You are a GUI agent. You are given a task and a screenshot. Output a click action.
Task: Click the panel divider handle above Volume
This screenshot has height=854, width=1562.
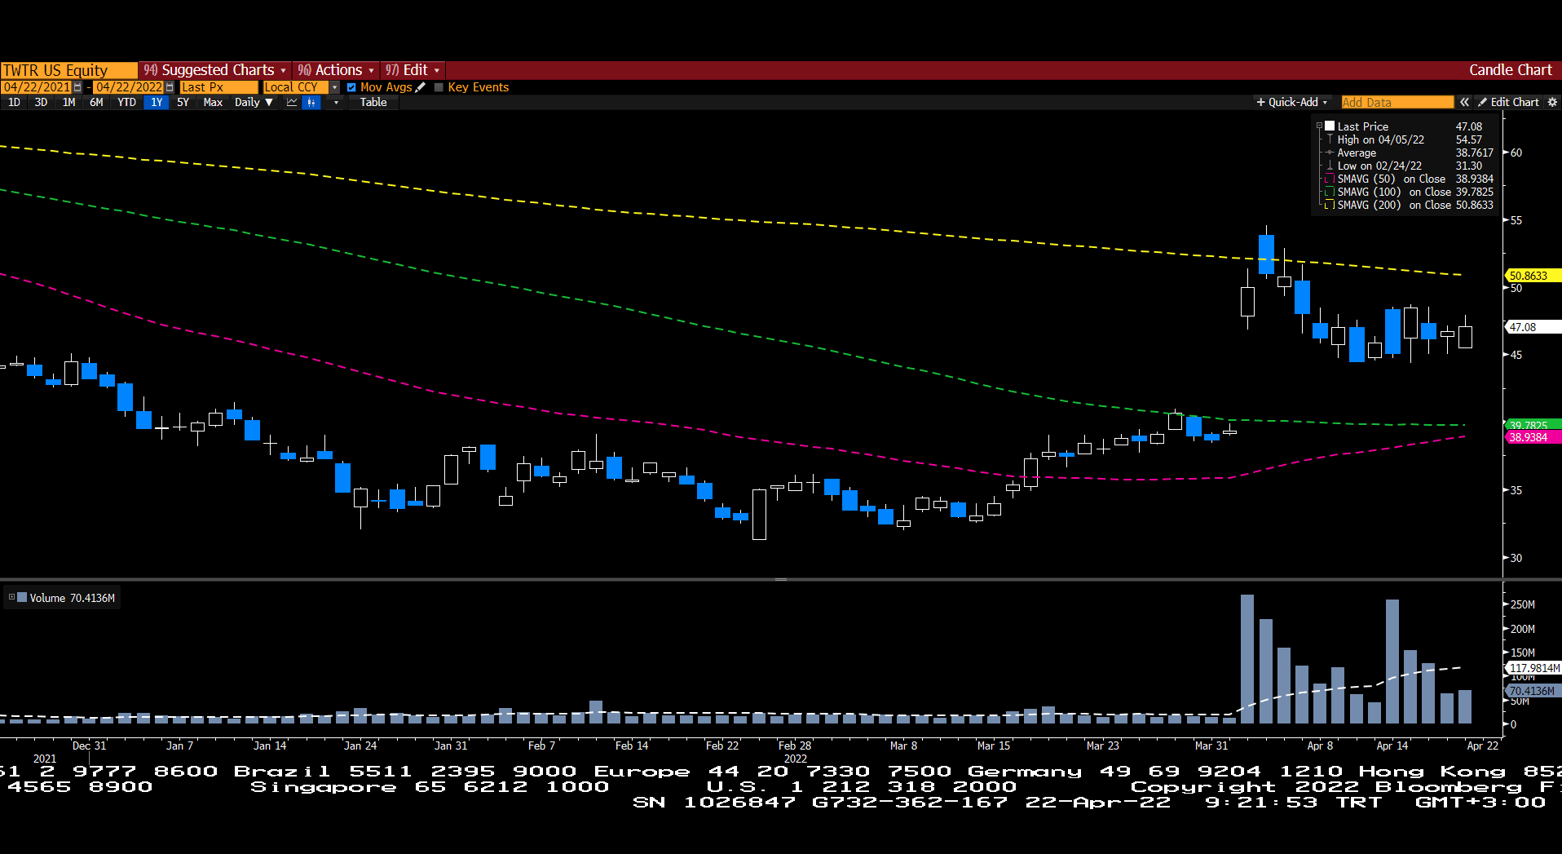(x=781, y=579)
